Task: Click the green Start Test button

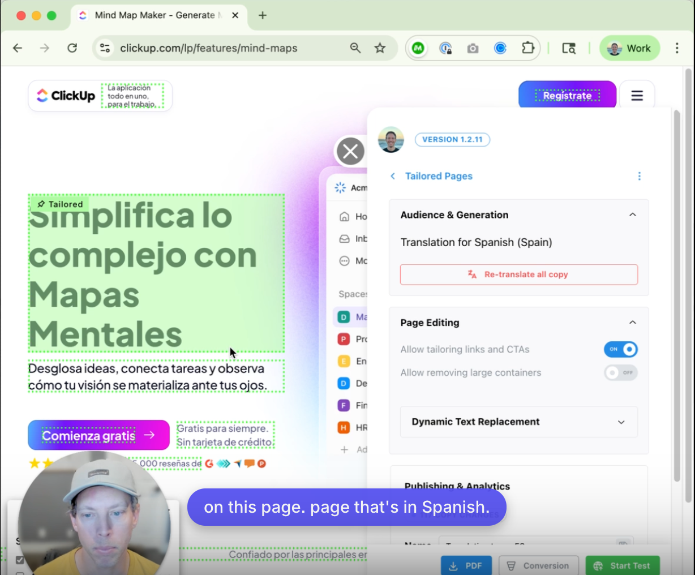Action: (x=623, y=565)
